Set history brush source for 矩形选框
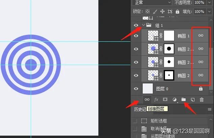Screen dimensions: 214x138 [x=135, y=121]
